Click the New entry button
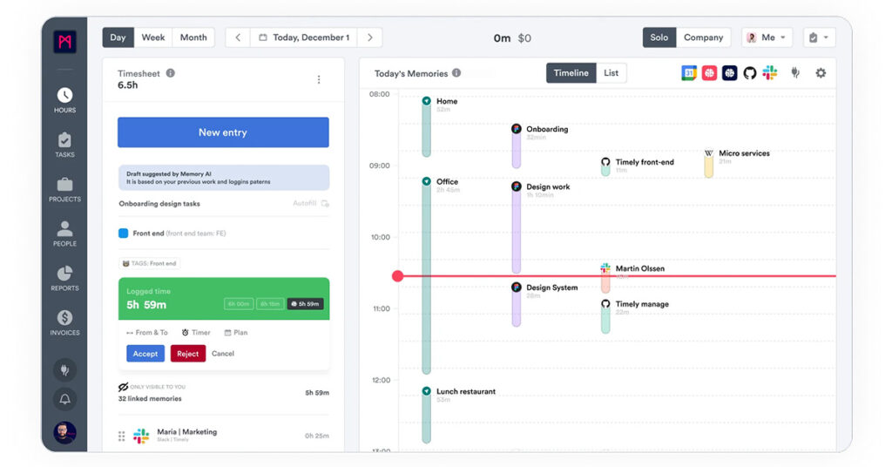This screenshot has width=892, height=467. tap(223, 132)
